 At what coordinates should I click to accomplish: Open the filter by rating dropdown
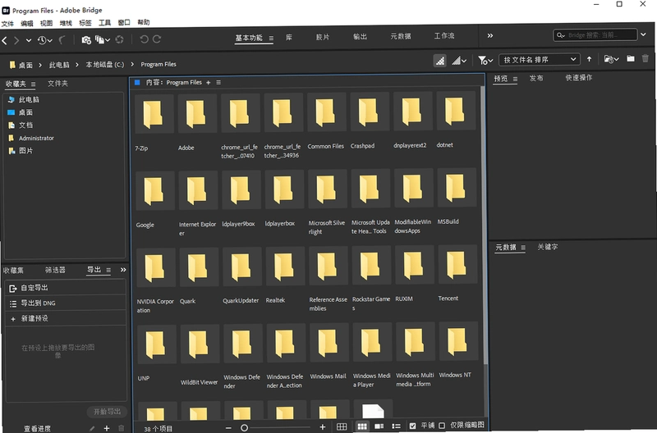[x=485, y=61]
